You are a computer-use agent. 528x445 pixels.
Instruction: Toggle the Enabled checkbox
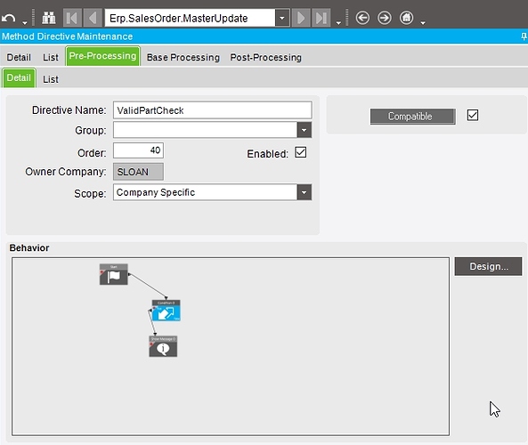pyautogui.click(x=300, y=152)
